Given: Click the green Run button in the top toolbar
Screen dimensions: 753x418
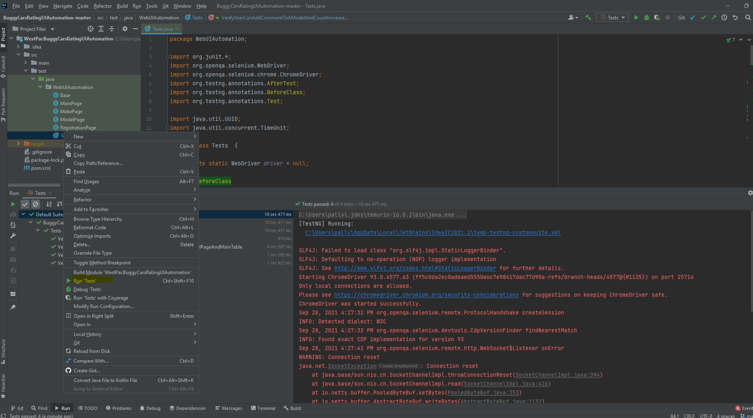Looking at the screenshot, I should click(x=636, y=17).
